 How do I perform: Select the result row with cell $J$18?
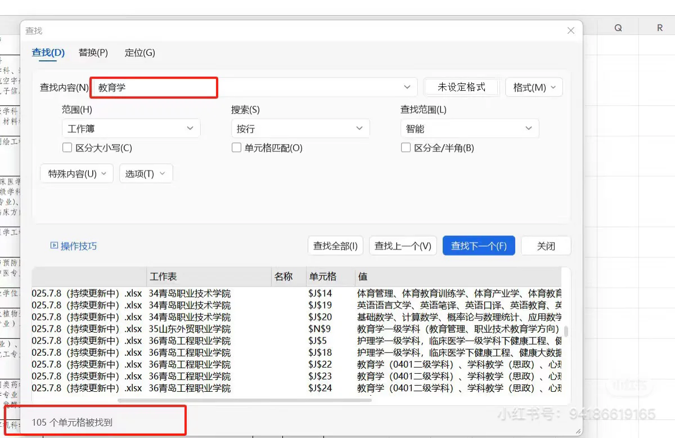coord(297,352)
